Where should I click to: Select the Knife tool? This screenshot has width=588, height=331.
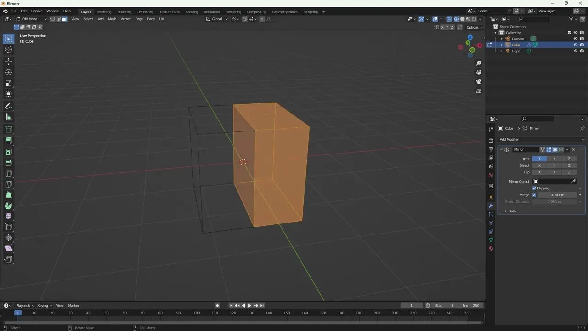[x=8, y=184]
